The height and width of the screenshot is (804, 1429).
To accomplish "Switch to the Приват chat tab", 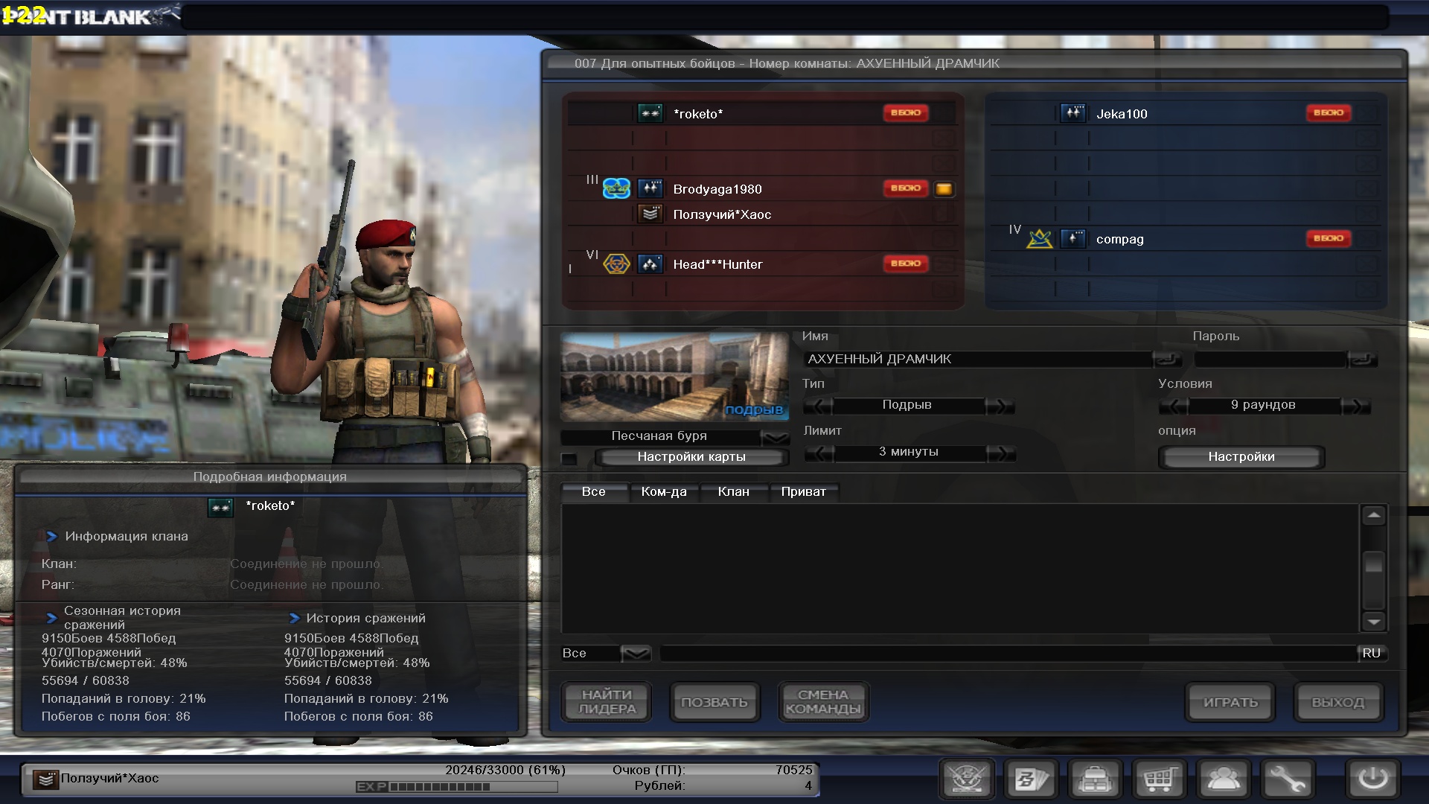I will [803, 491].
